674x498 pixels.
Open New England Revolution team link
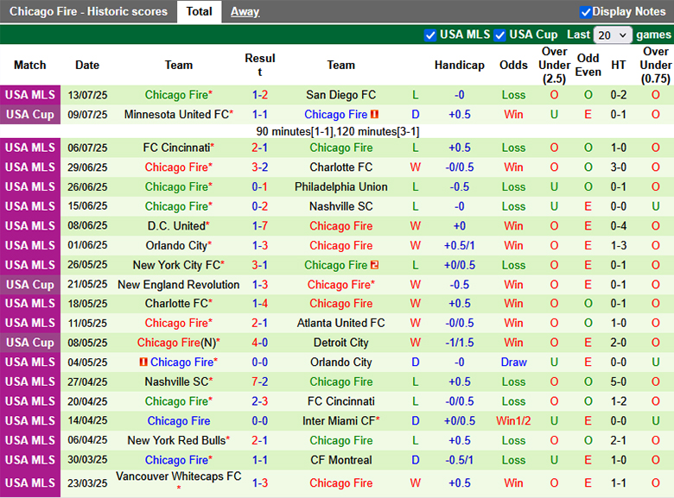pos(178,285)
